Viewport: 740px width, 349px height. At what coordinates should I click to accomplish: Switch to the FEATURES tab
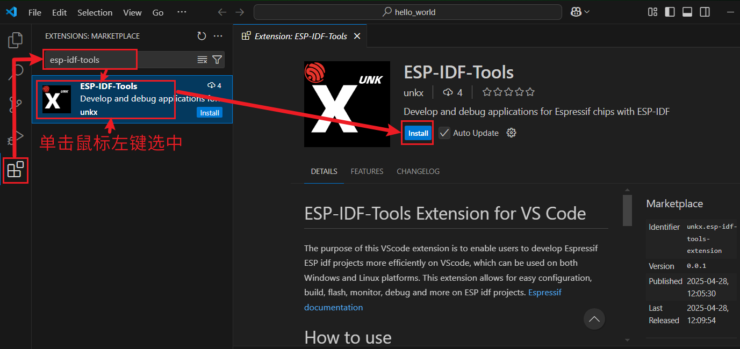tap(367, 171)
